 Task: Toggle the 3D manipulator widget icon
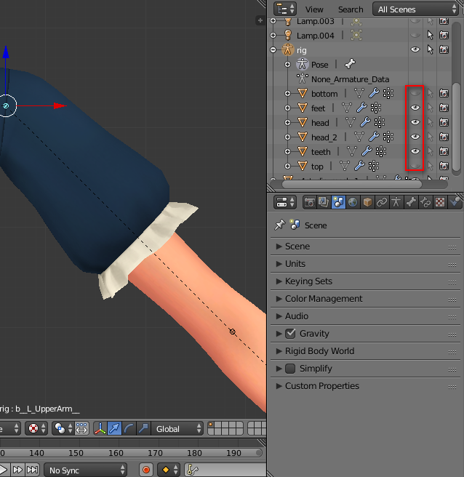click(100, 428)
